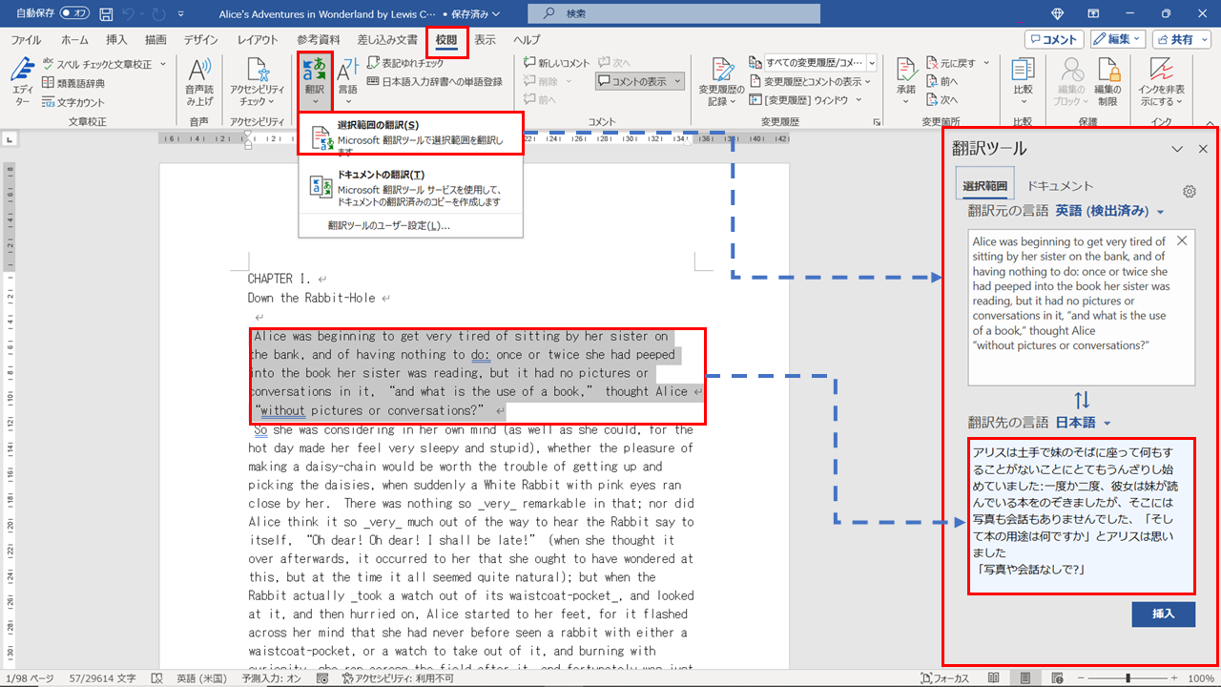
Task: Click the save floppy disk icon
Action: [106, 14]
